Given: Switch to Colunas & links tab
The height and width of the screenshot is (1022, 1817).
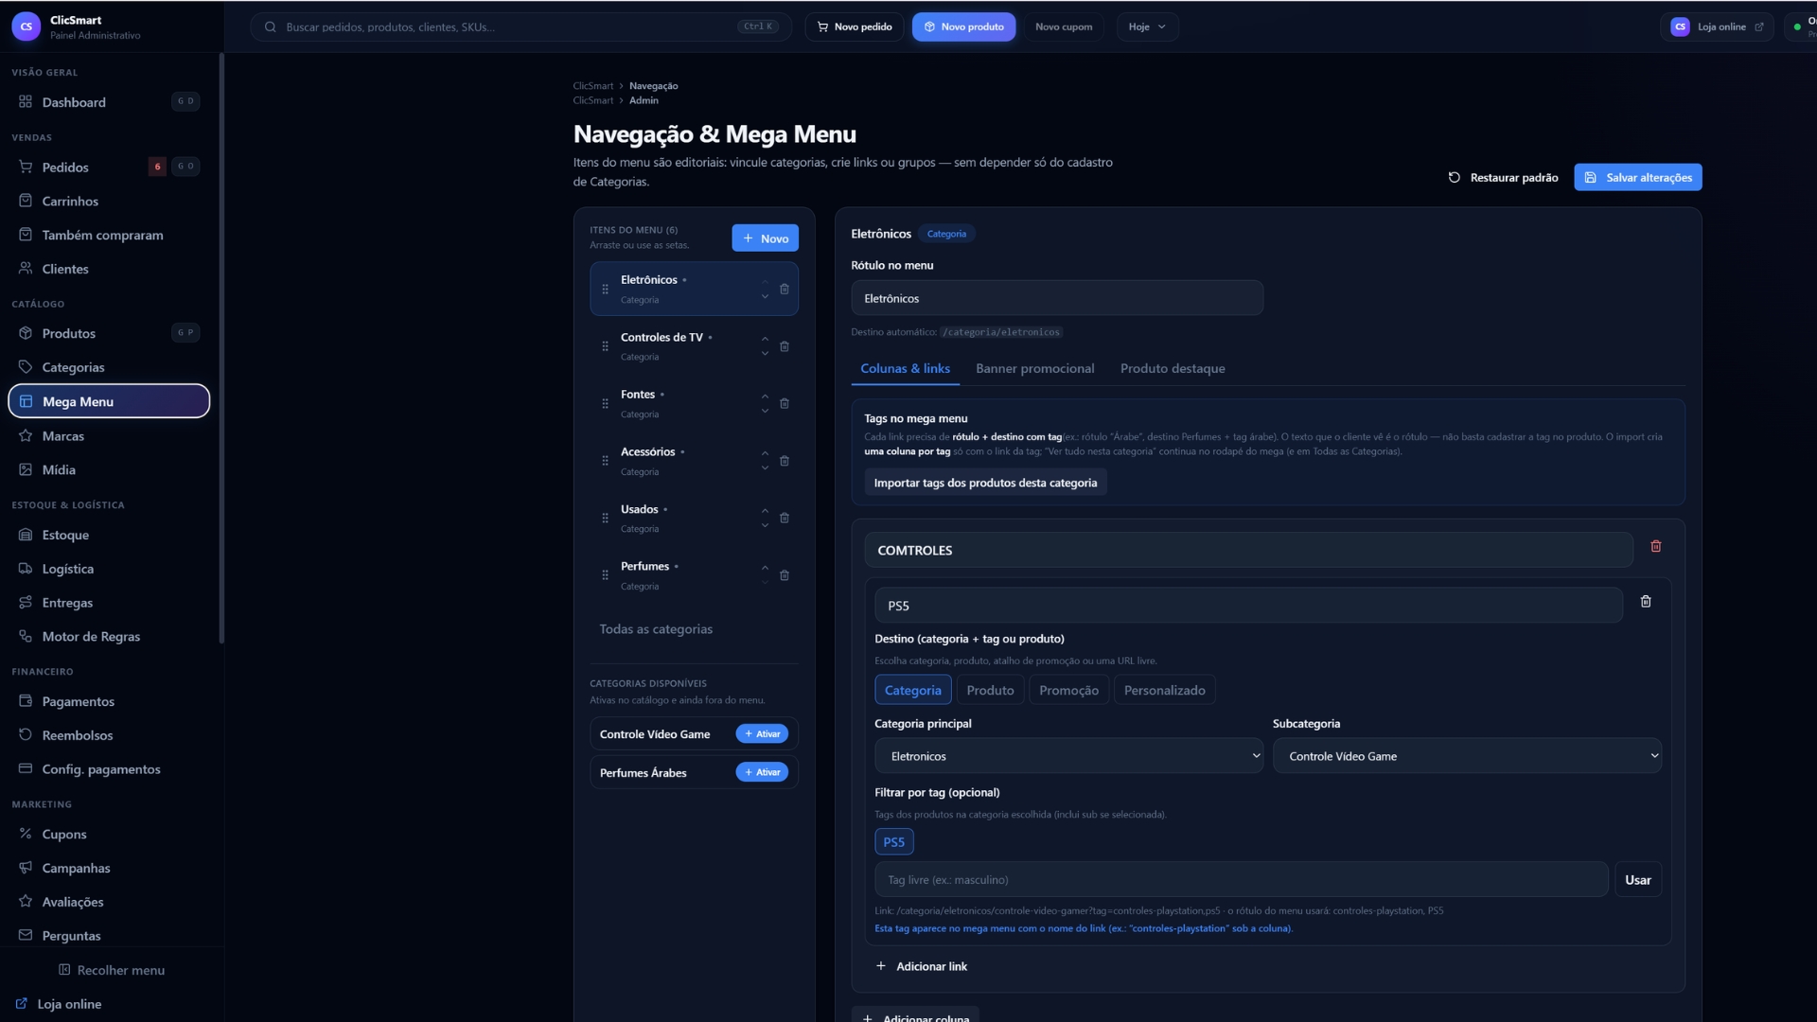Looking at the screenshot, I should point(905,368).
